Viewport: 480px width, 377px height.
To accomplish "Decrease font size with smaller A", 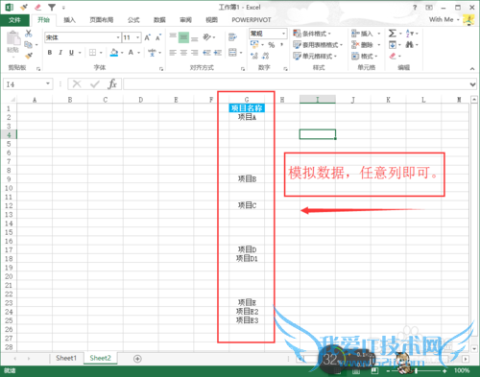I will [x=158, y=37].
